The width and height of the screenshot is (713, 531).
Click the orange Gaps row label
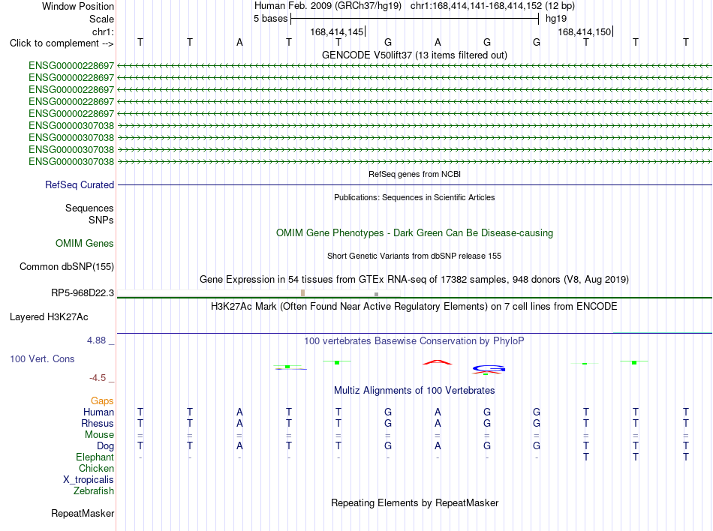click(x=102, y=400)
